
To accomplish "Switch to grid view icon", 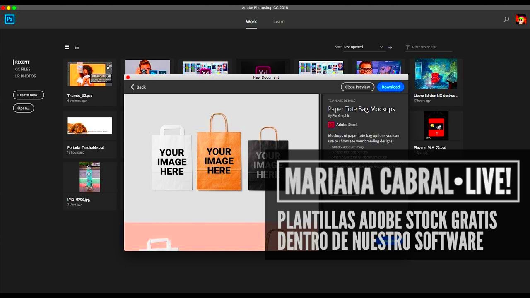I will pyautogui.click(x=67, y=47).
